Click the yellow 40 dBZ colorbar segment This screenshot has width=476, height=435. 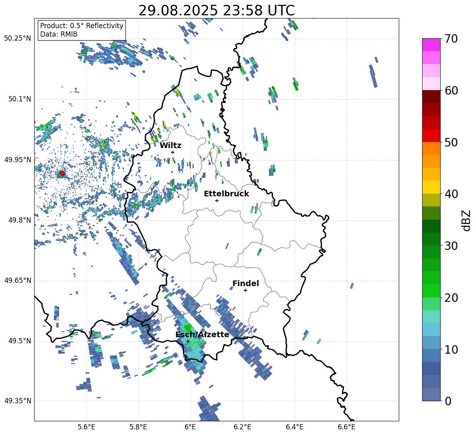click(431, 187)
